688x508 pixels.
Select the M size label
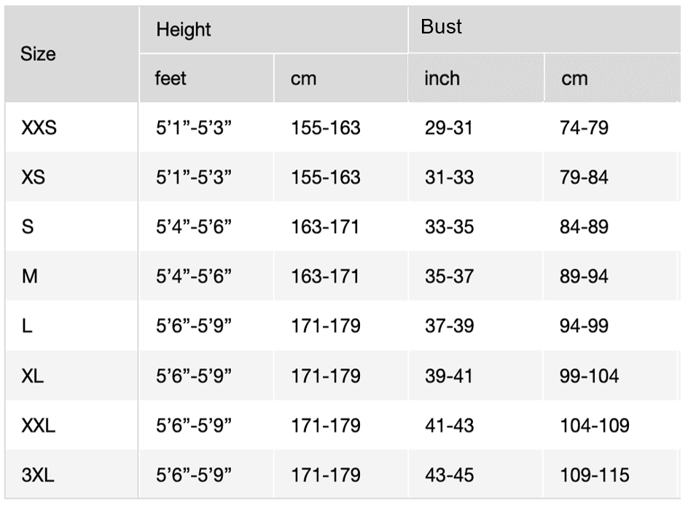click(x=30, y=277)
